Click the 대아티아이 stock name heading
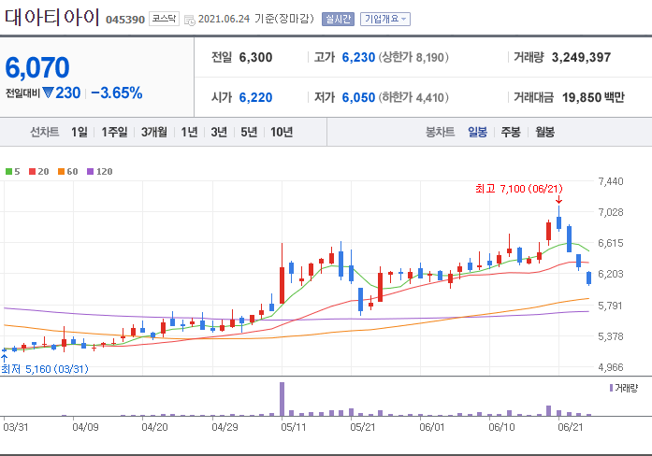This screenshot has width=652, height=456. pyautogui.click(x=52, y=18)
